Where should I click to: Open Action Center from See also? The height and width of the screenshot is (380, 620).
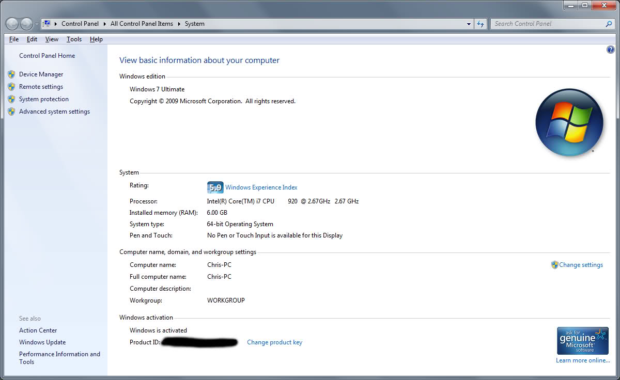(x=38, y=330)
